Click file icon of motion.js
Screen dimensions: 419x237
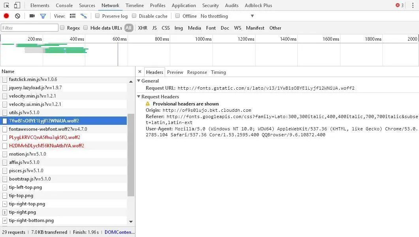[5, 154]
